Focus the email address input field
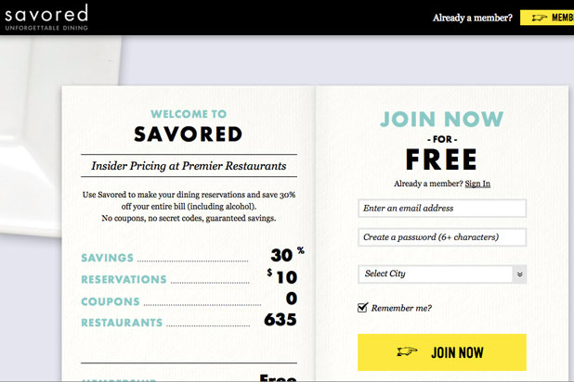The width and height of the screenshot is (574, 382). [x=442, y=209]
